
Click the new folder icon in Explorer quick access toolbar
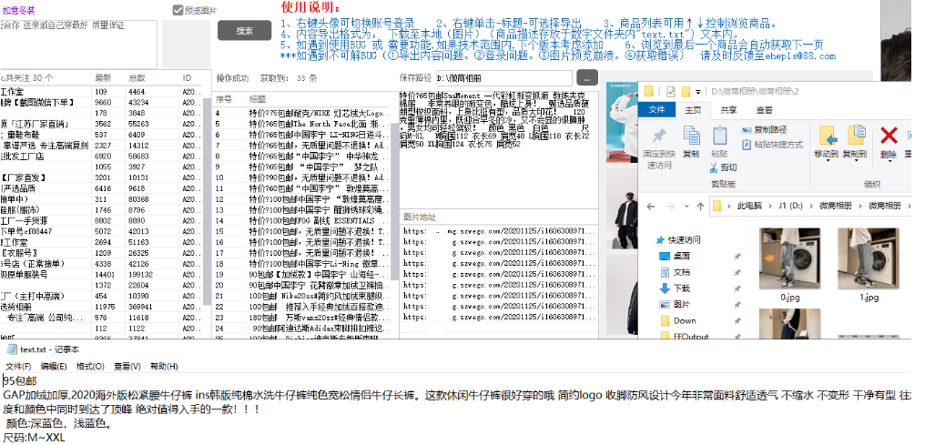click(686, 91)
